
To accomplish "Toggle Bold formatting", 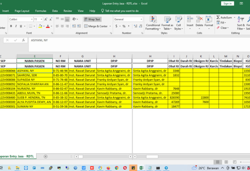I will point(11,26).
